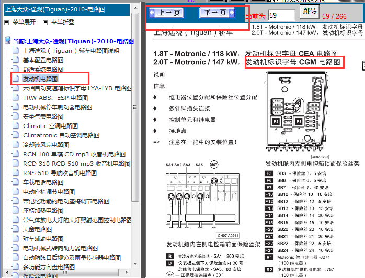Click the 59 / 266 page counter
365x278 pixels.
[x=334, y=16]
